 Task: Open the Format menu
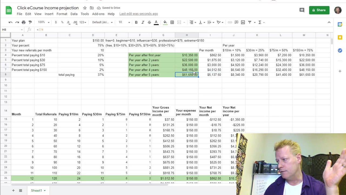(x=62, y=14)
